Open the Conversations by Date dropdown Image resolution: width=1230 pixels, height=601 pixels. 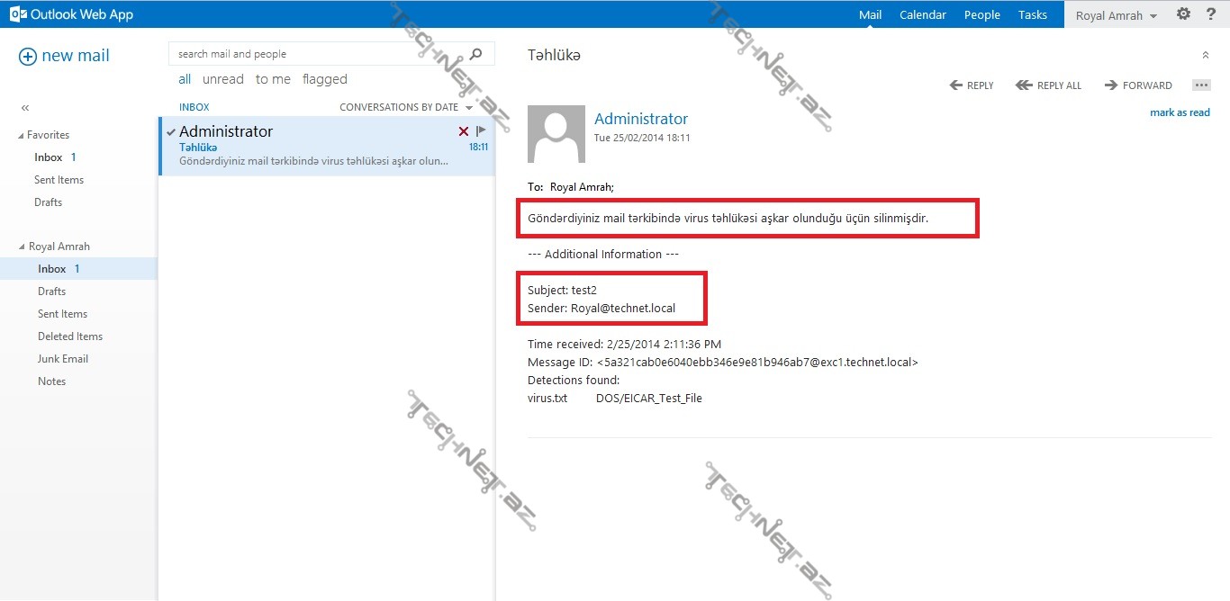click(405, 107)
